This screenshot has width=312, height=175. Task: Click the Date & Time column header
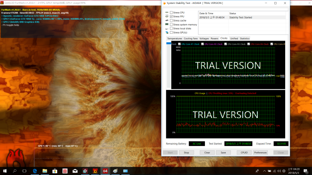[213, 13]
